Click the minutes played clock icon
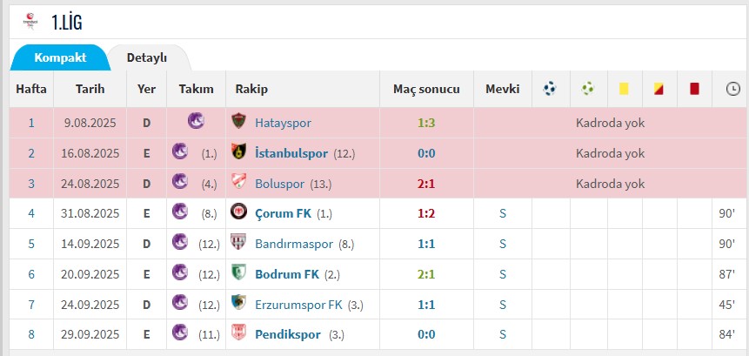The width and height of the screenshot is (749, 356). 732,89
